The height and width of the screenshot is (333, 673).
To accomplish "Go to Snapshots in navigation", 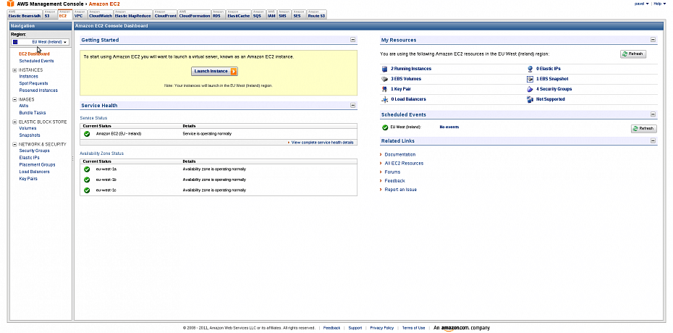I will click(x=30, y=135).
